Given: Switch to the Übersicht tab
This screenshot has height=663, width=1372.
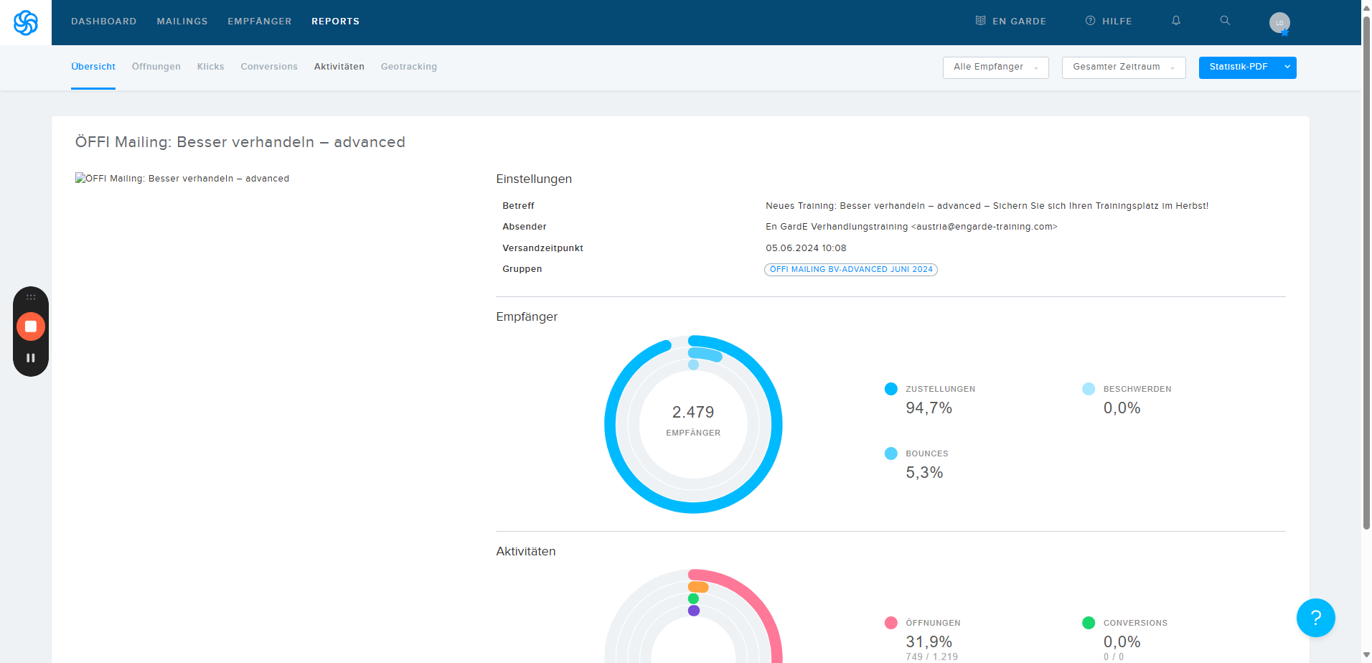Looking at the screenshot, I should (x=93, y=67).
